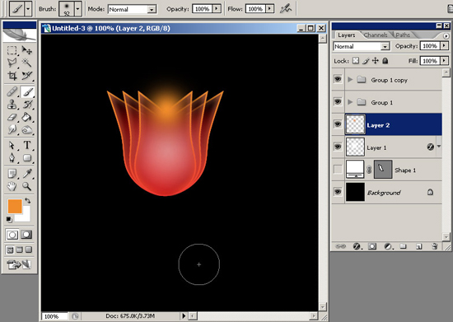Select the Paint Bucket tool
Screen dimensions: 453x322
(x=27, y=117)
